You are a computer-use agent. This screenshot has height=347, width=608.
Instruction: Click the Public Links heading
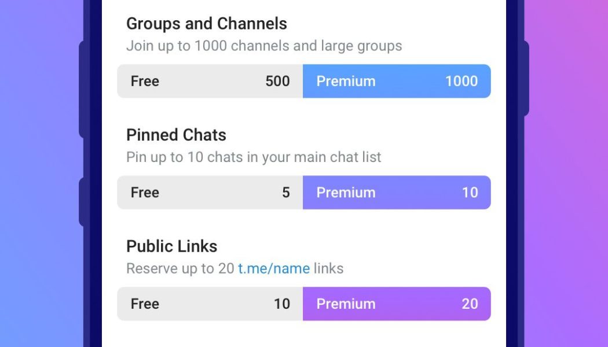pyautogui.click(x=171, y=246)
